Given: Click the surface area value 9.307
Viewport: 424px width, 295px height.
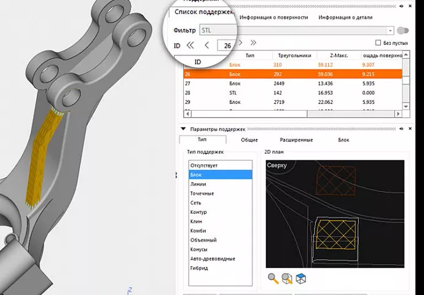Looking at the screenshot, I should pos(369,65).
